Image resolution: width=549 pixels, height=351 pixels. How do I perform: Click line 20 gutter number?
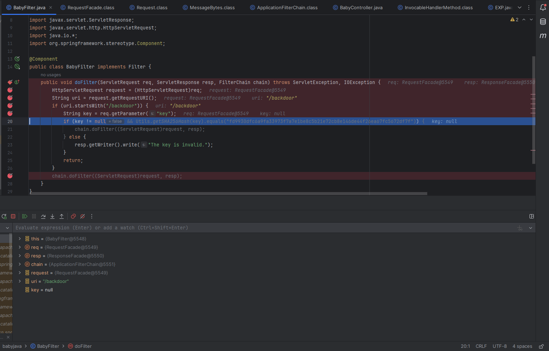(10, 121)
